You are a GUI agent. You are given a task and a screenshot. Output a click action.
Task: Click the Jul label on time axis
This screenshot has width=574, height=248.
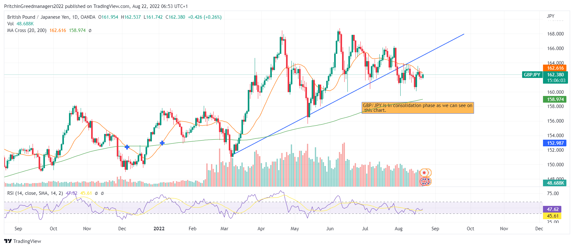coord(365,229)
